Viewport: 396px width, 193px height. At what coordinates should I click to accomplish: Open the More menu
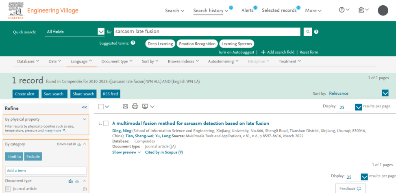pos(313,11)
